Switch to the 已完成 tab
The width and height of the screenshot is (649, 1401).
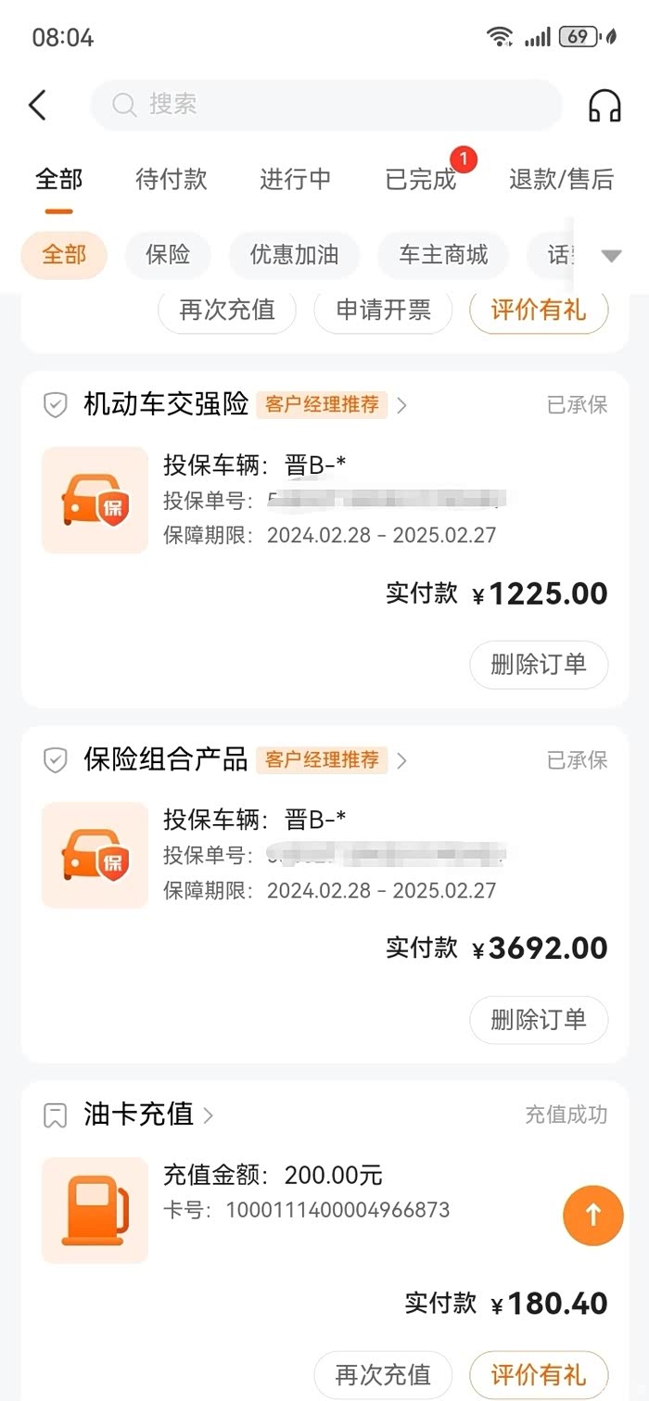pyautogui.click(x=421, y=179)
